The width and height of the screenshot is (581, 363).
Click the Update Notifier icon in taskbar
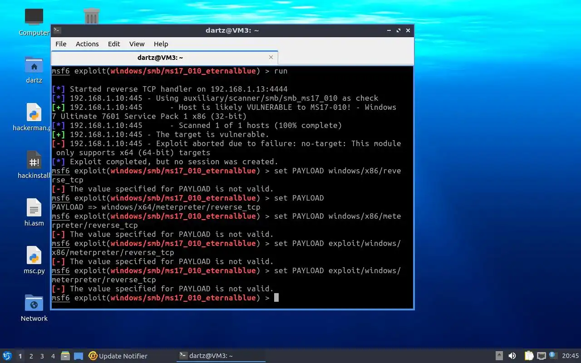tap(93, 356)
